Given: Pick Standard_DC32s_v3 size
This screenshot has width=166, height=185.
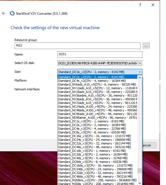Looking at the screenshot, I should coord(98,143).
